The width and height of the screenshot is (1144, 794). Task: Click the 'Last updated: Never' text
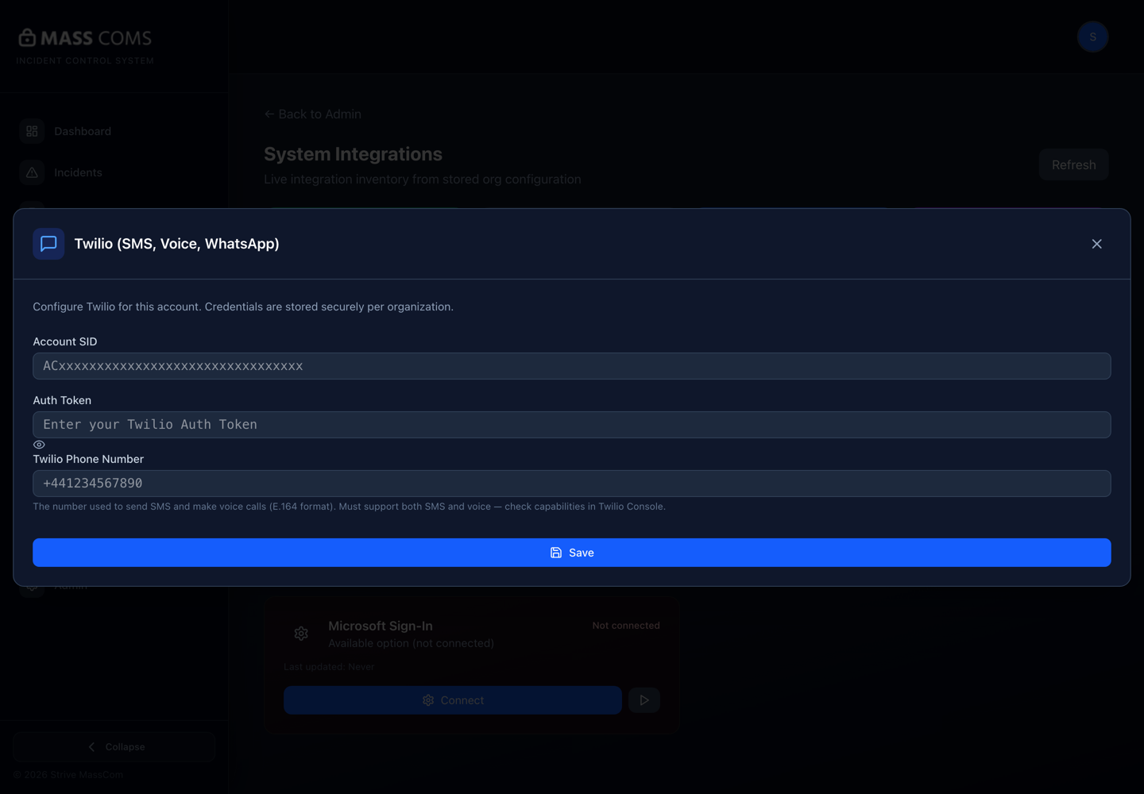click(x=329, y=667)
